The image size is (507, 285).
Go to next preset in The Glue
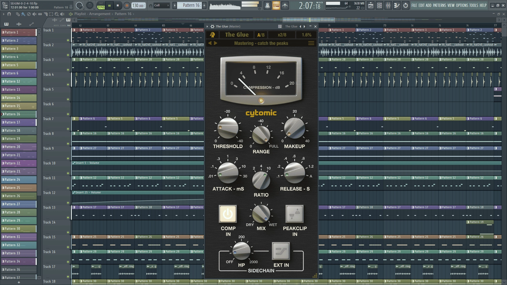215,43
